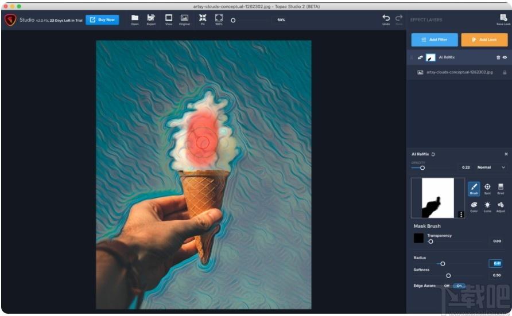This screenshot has width=512, height=316.
Task: Select the AI ReMix layer name
Action: coord(447,57)
